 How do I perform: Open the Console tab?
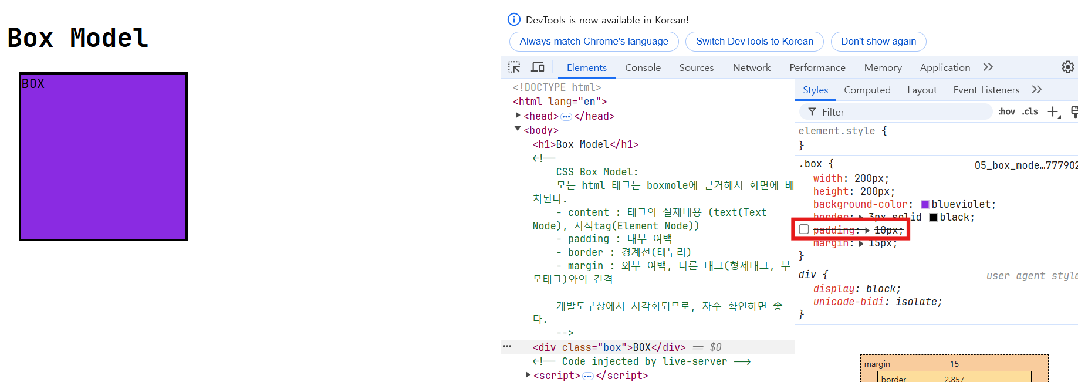coord(643,67)
